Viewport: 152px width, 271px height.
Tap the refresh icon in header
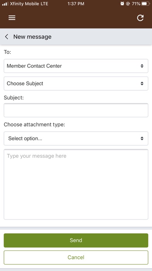point(140,18)
